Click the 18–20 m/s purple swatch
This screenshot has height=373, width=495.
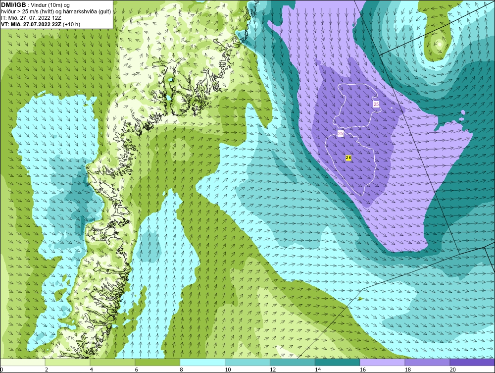coord(427,362)
